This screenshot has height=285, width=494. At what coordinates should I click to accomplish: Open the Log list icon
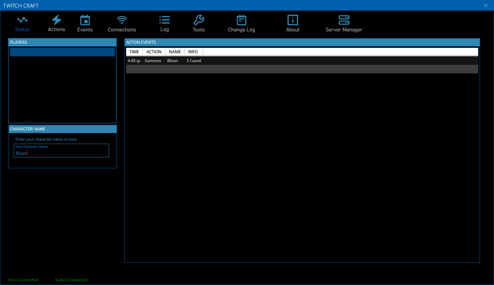click(164, 20)
